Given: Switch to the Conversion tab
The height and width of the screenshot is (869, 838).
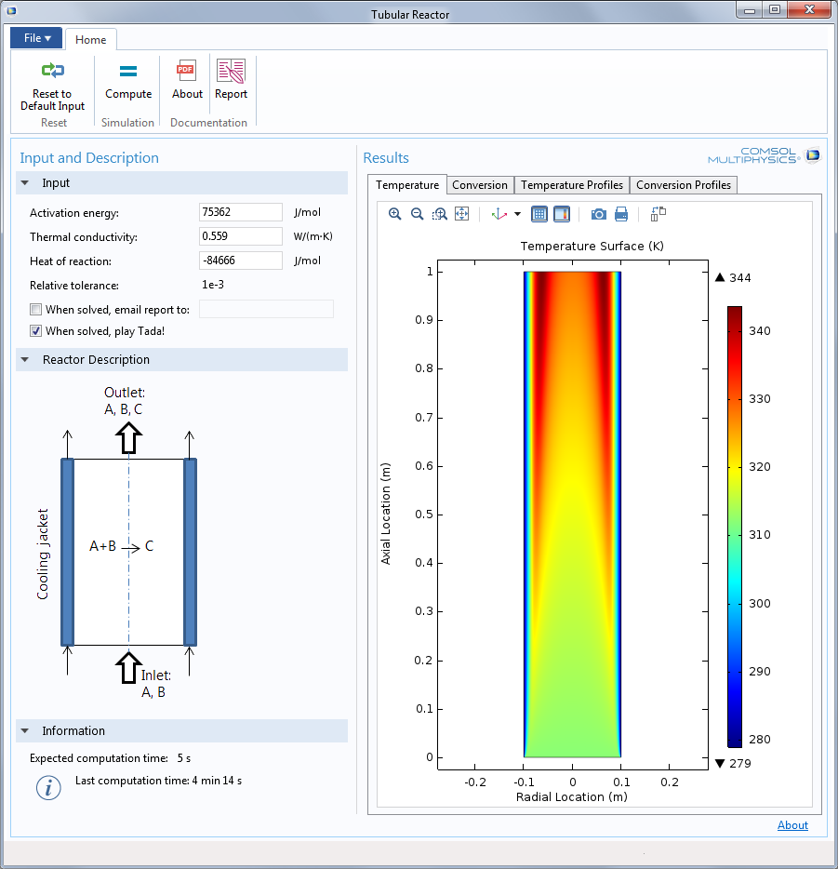Looking at the screenshot, I should [x=480, y=185].
